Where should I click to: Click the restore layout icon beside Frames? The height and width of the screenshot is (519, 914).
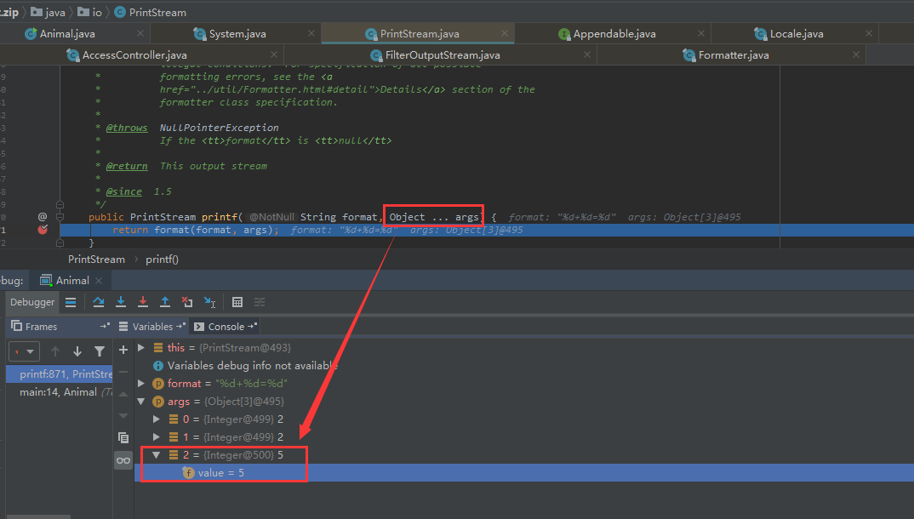[x=105, y=326]
